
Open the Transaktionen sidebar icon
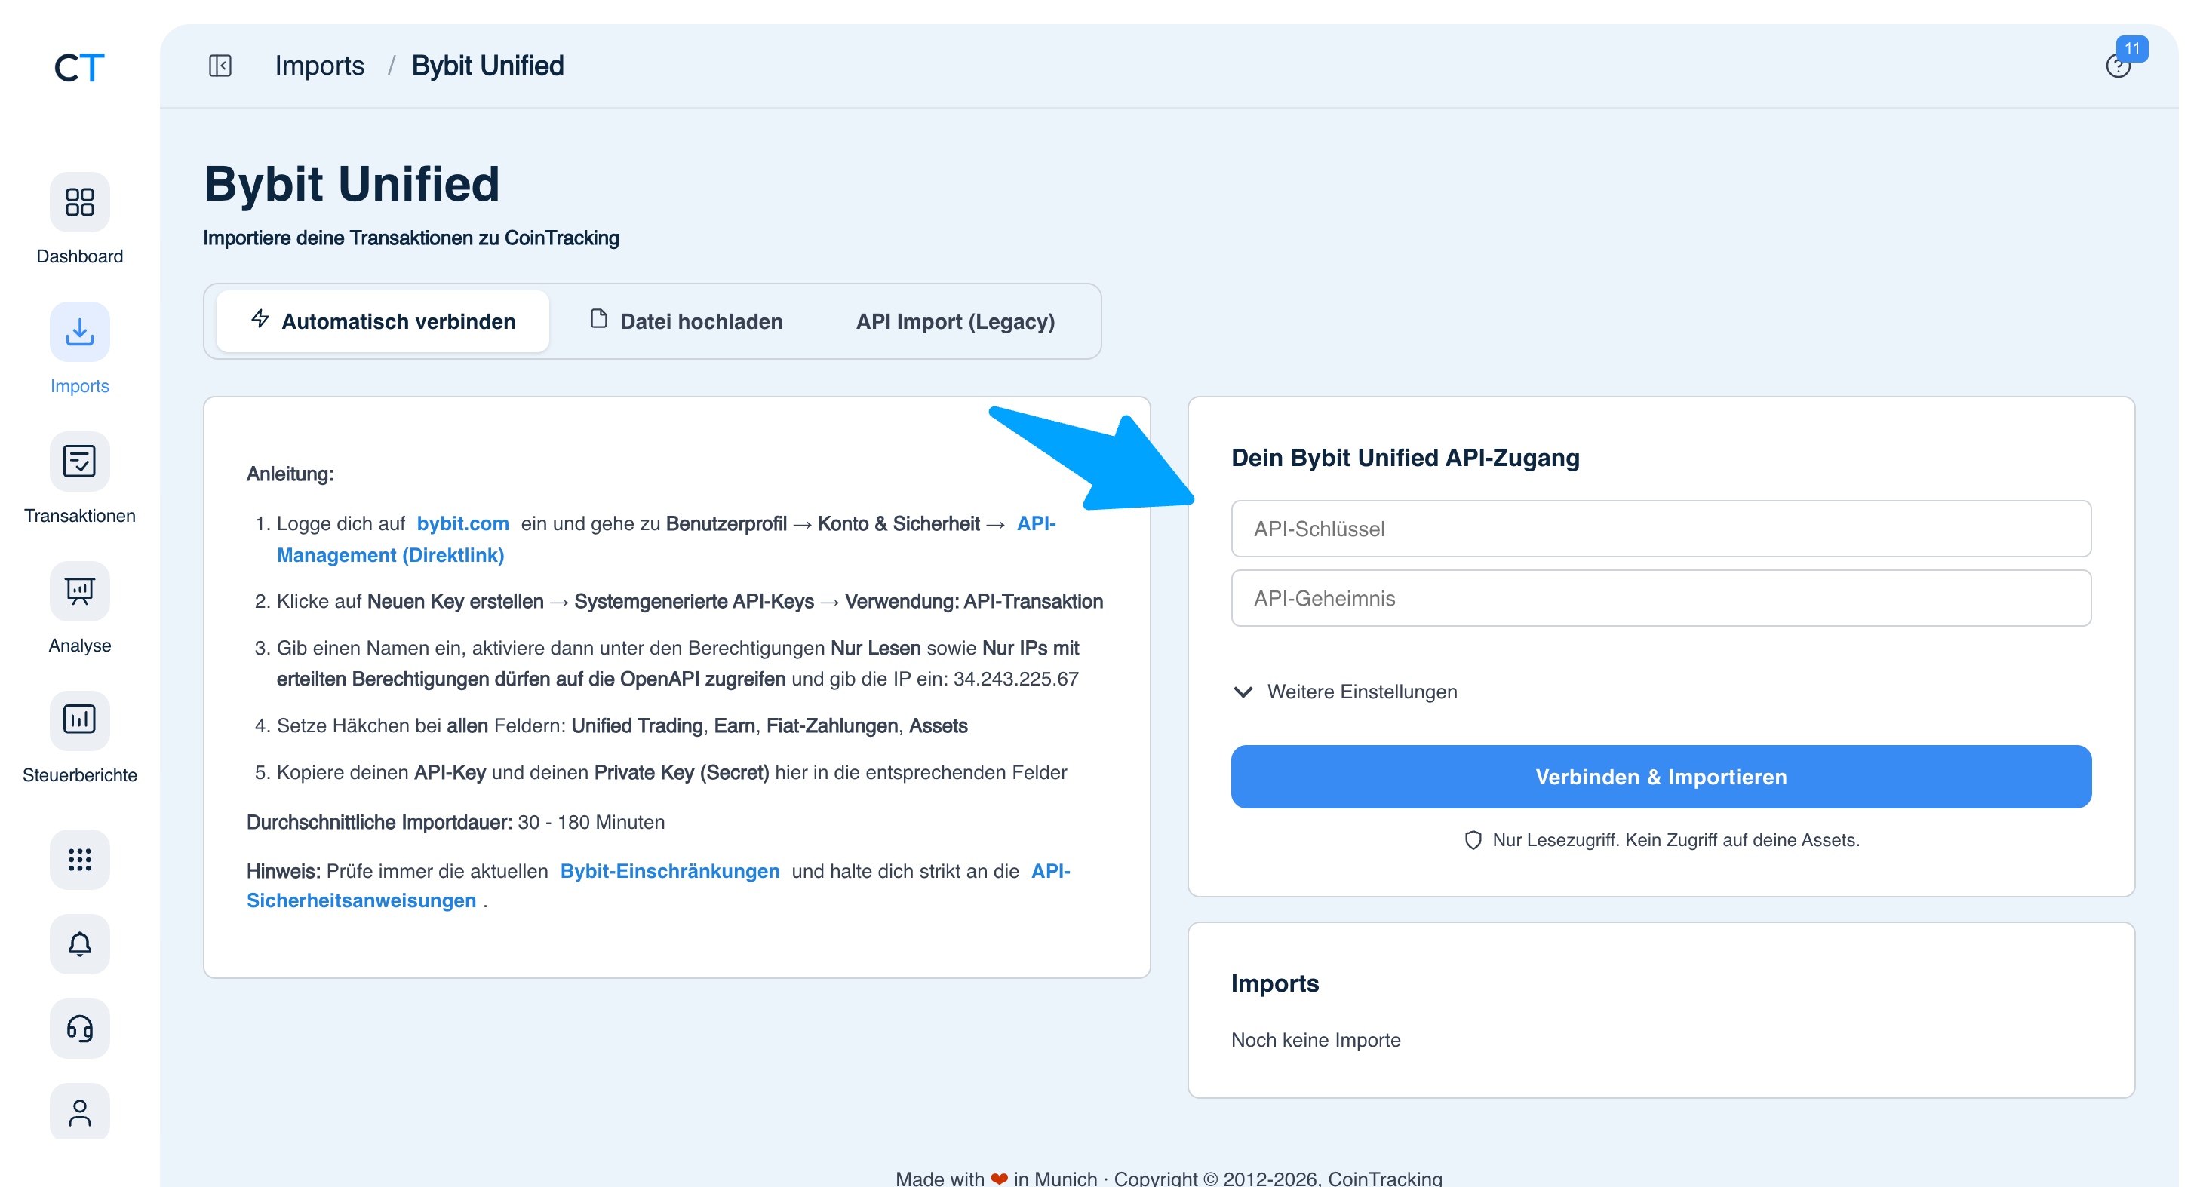point(79,462)
